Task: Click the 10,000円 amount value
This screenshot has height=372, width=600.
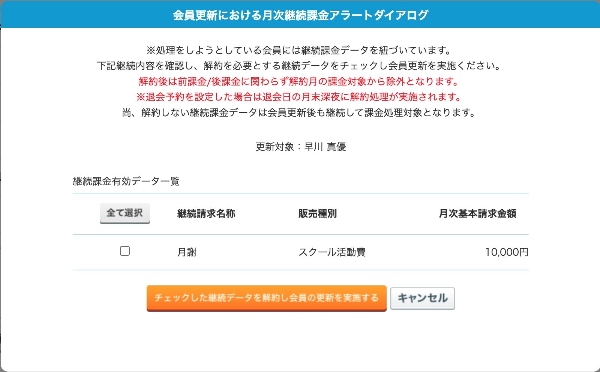Action: (x=507, y=252)
